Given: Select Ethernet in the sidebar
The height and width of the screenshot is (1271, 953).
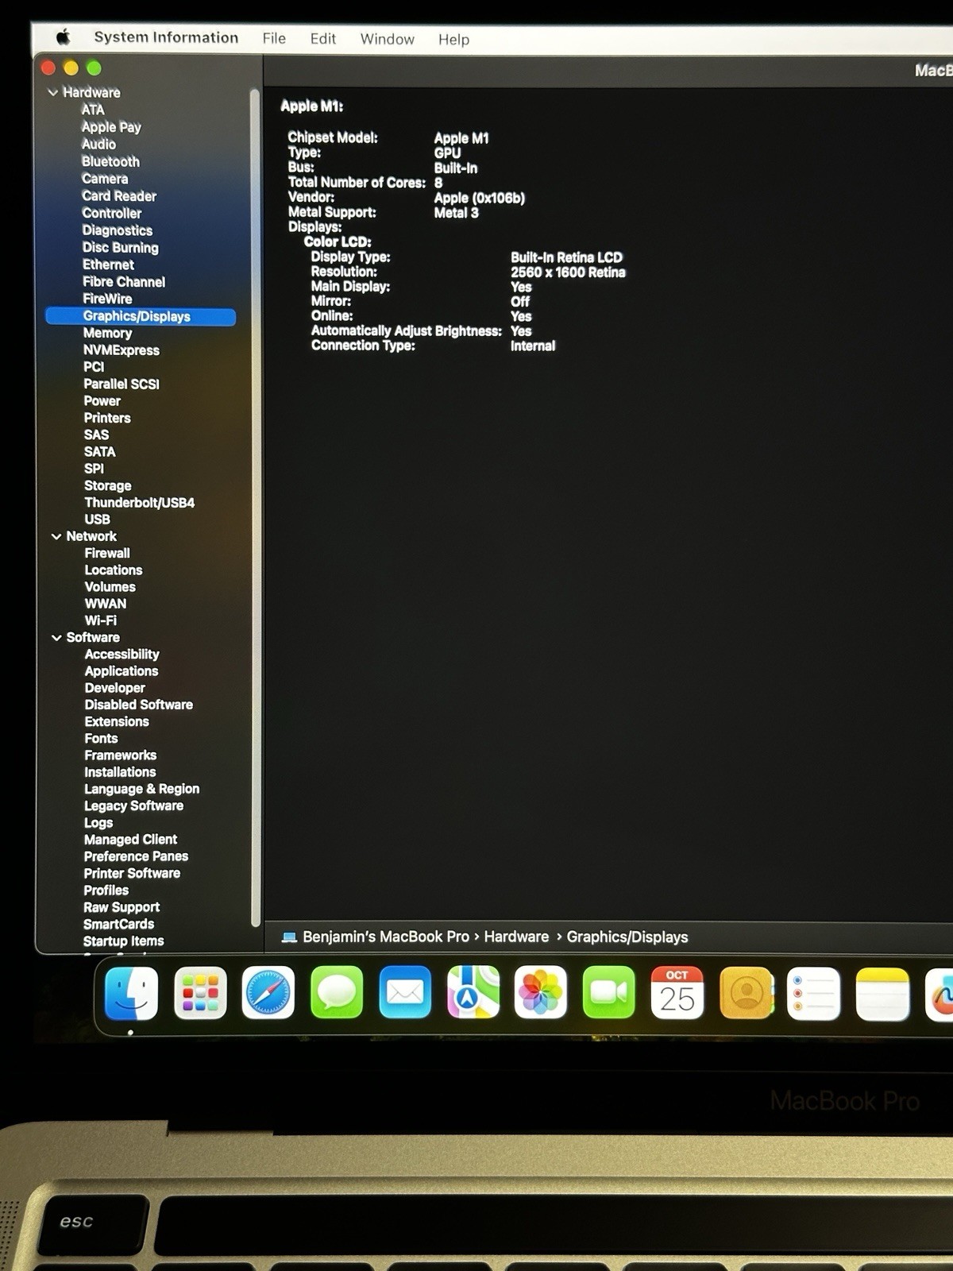Looking at the screenshot, I should (x=109, y=265).
